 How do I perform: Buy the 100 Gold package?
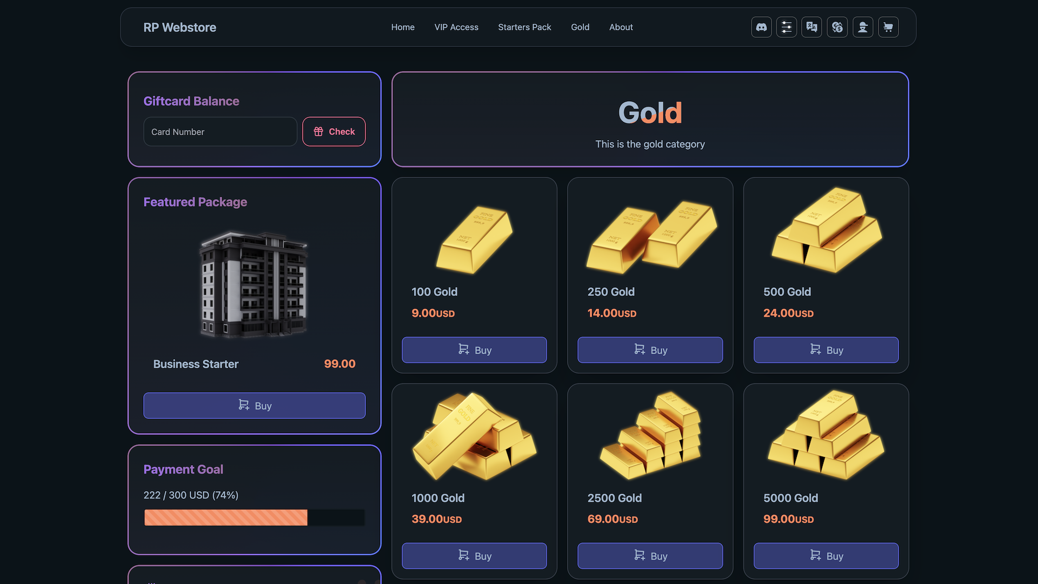pos(474,350)
